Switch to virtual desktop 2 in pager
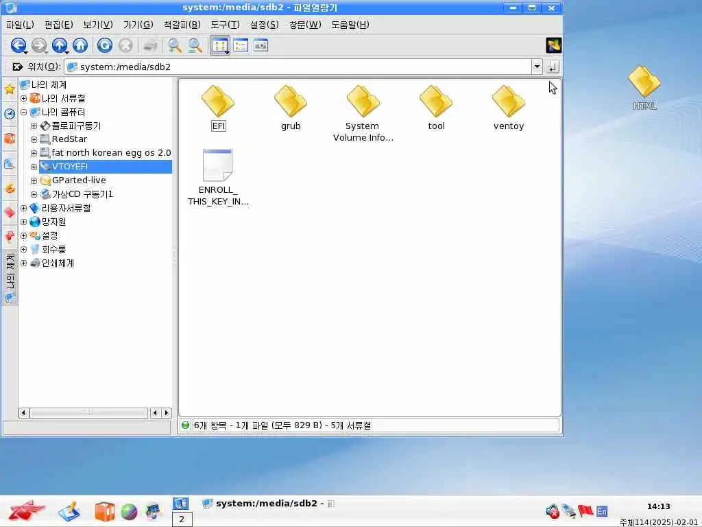The height and width of the screenshot is (527, 702). click(x=182, y=519)
